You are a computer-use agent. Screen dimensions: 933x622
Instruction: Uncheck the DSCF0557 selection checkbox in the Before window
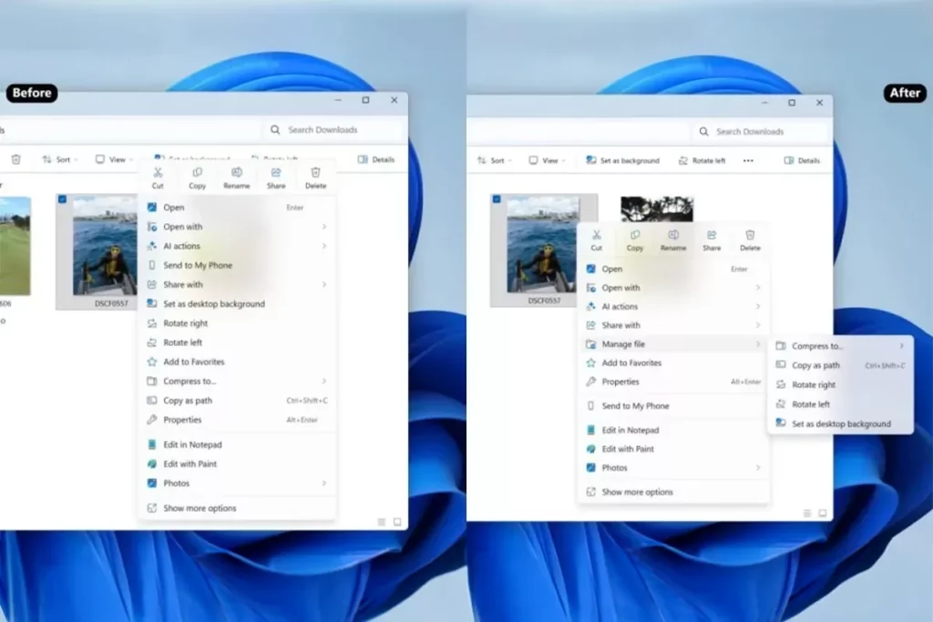pos(62,200)
